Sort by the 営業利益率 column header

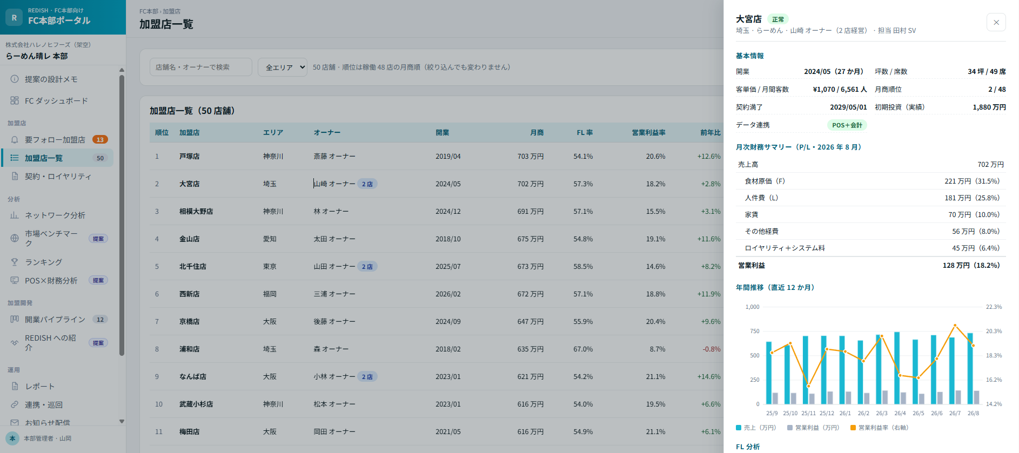pos(648,132)
